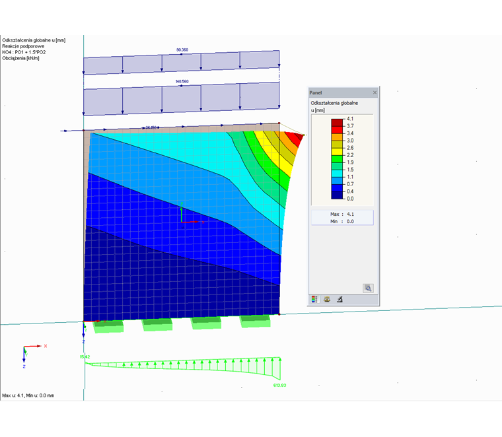Select the orange 3.4 legend swatch

click(337, 137)
